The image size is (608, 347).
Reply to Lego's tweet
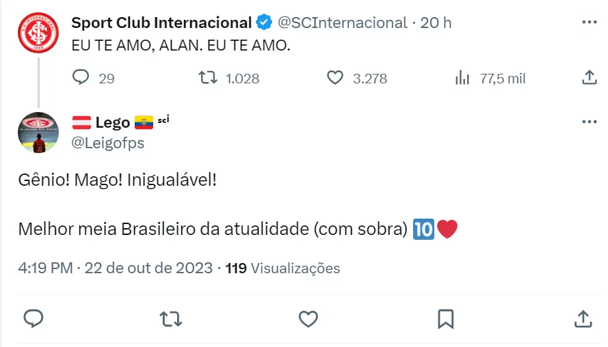tap(34, 318)
